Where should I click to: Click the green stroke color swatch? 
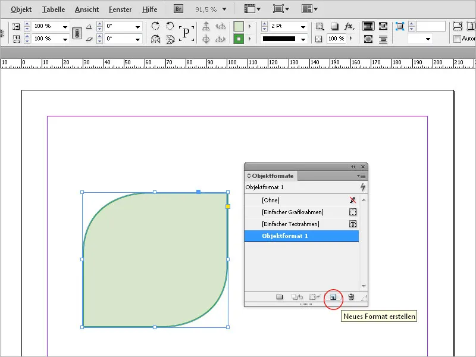pyautogui.click(x=239, y=39)
